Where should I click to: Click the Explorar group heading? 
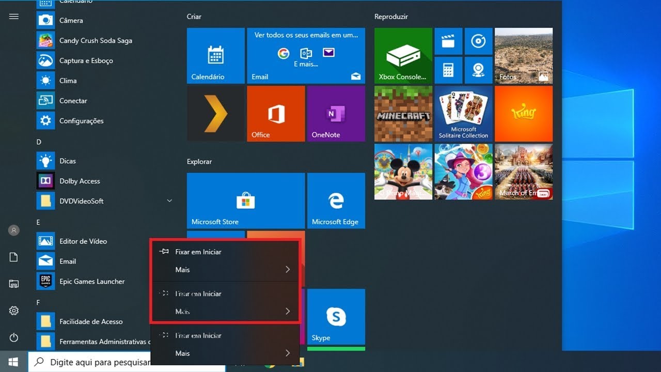point(199,162)
